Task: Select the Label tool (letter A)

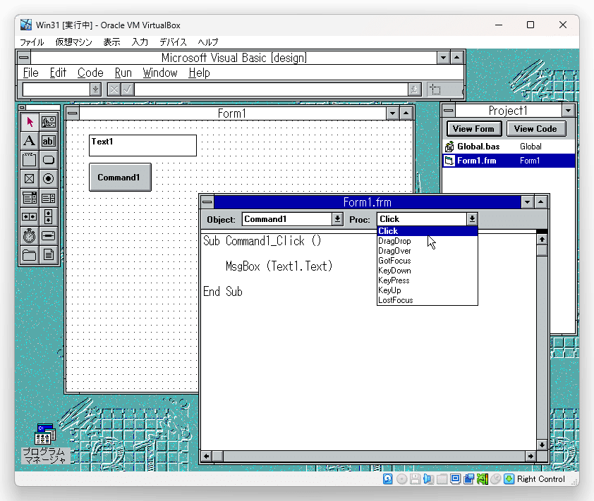Action: tap(29, 141)
